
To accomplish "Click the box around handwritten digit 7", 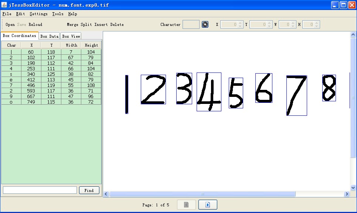I will [x=296, y=95].
